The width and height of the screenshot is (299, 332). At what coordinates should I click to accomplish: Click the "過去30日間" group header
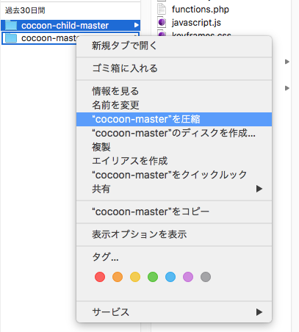coord(25,10)
